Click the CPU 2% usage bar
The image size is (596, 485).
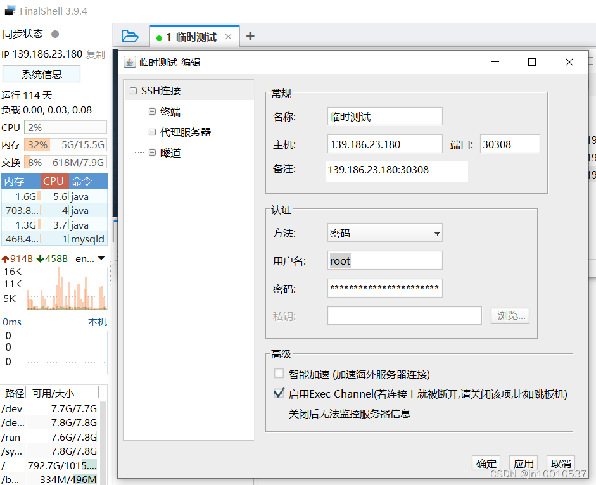pos(65,127)
